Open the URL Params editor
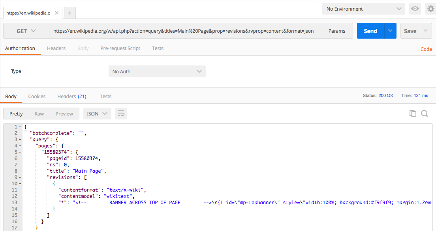Screen dimensions: 436x231 click(337, 31)
